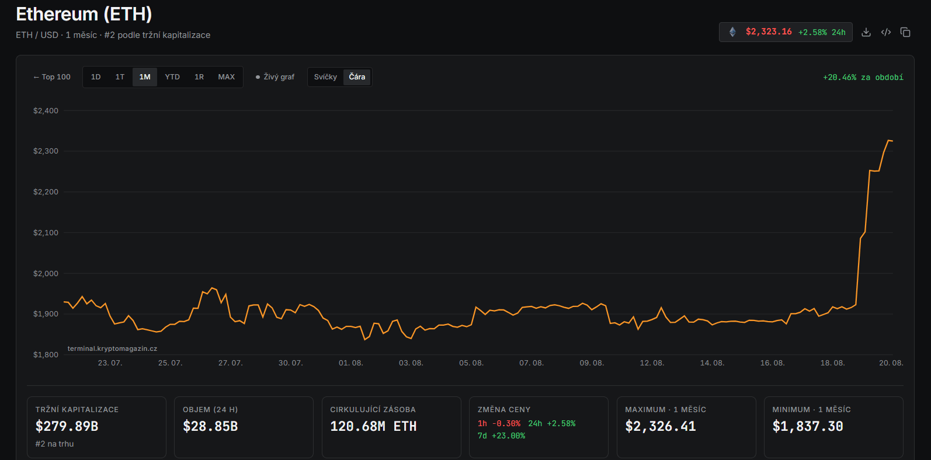Click the 23. 07. date label
This screenshot has width=931, height=460.
click(x=110, y=363)
